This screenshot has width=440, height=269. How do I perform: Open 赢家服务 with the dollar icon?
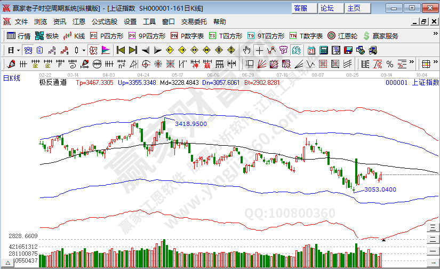point(380,36)
